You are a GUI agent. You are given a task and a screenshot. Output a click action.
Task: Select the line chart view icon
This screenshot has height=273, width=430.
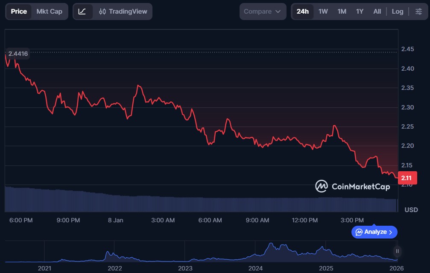82,11
